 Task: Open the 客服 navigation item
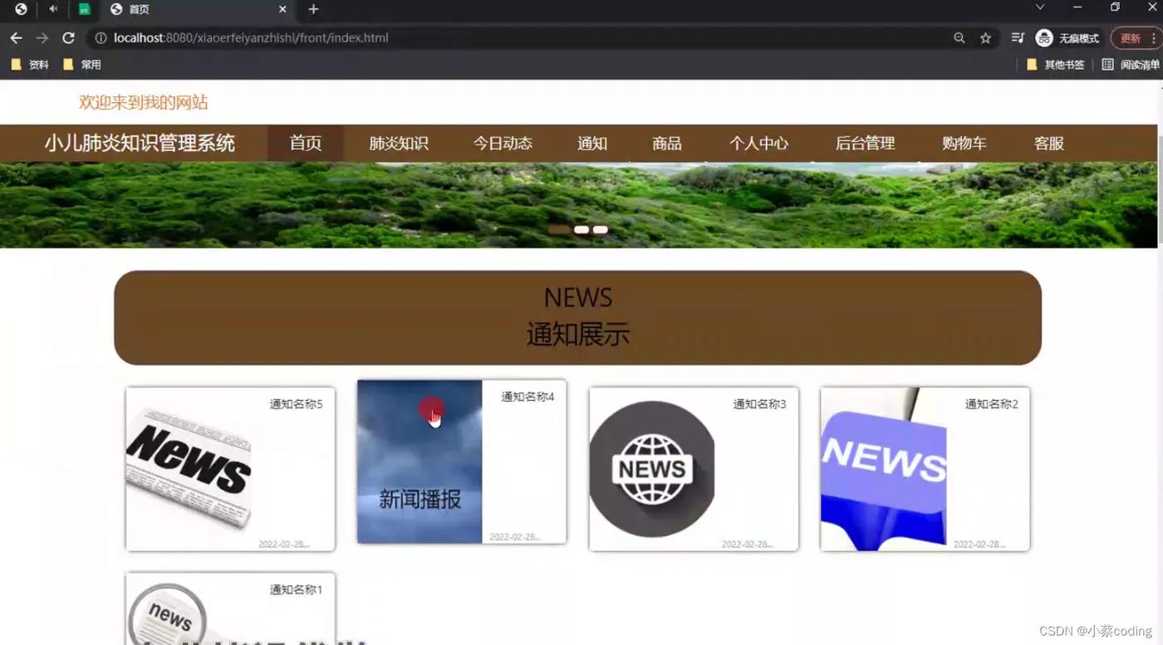(1049, 144)
